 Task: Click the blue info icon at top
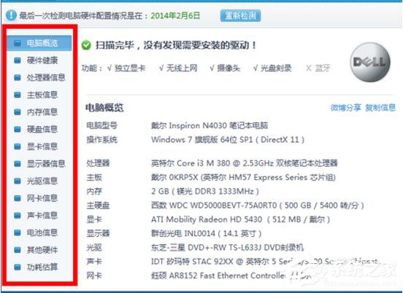coord(11,15)
